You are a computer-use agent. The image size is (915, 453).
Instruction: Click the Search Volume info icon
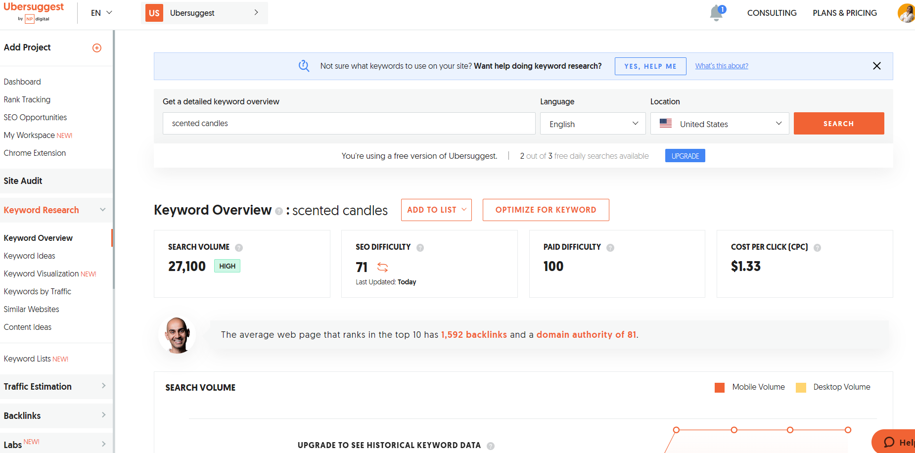[x=239, y=248]
